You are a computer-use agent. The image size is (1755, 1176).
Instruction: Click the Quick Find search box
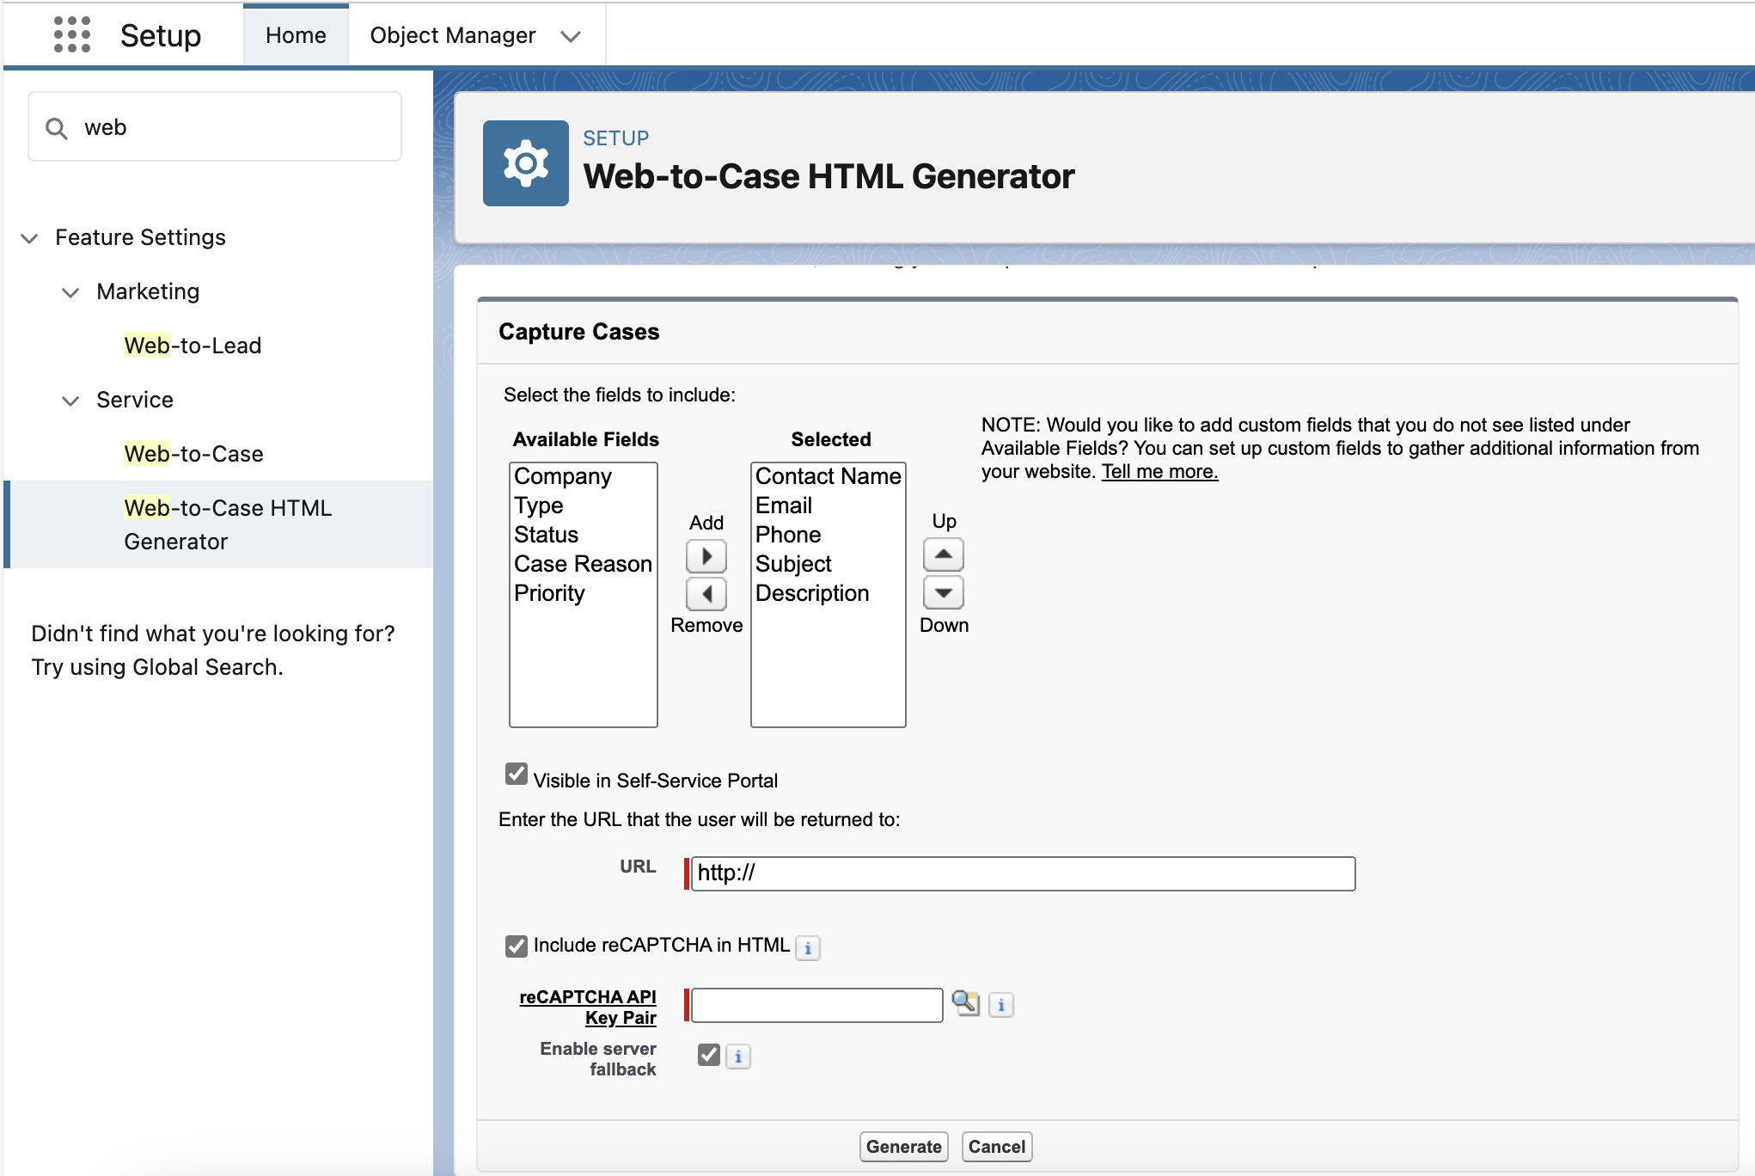click(215, 127)
